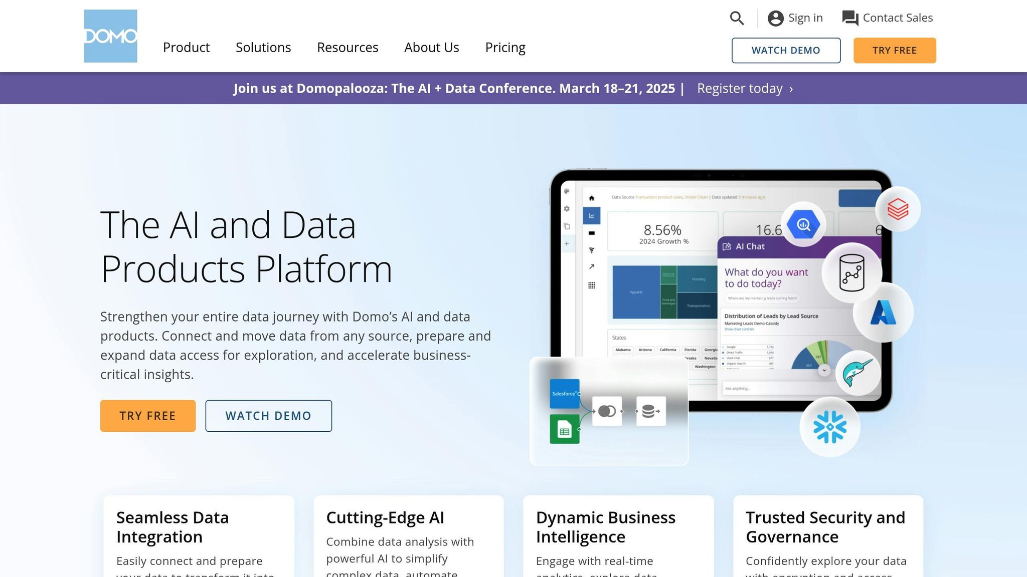Click the orange header TRY FREE button
This screenshot has height=577, width=1027.
pos(895,51)
